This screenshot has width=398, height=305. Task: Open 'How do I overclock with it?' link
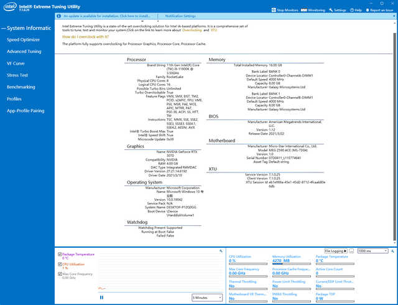(86, 37)
